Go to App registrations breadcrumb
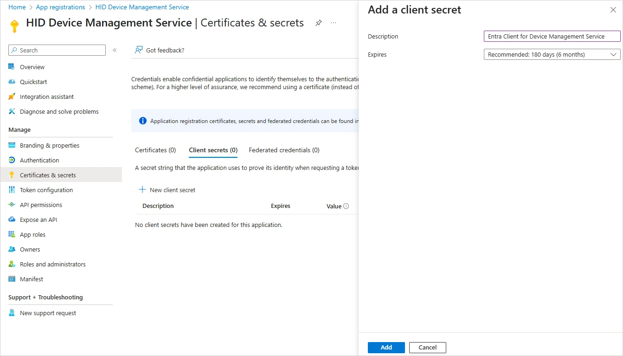This screenshot has height=356, width=623. (x=60, y=7)
